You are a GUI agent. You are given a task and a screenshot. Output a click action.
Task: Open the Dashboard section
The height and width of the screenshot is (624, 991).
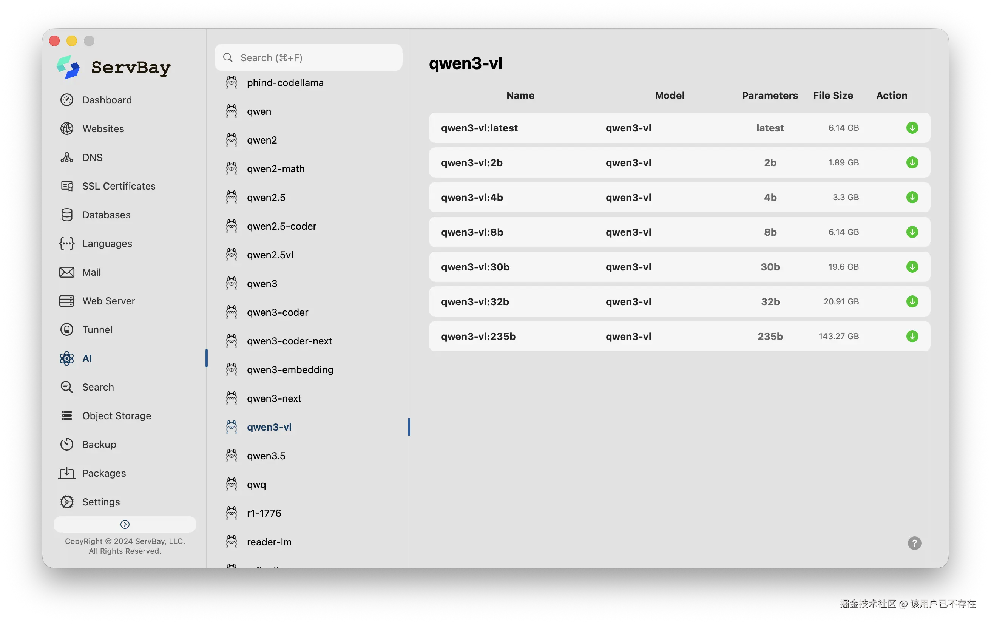(107, 100)
